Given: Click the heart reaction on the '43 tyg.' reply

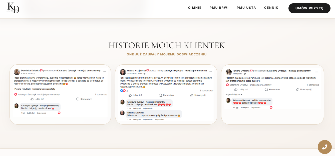Looking at the screenshot, I should tap(271, 107).
